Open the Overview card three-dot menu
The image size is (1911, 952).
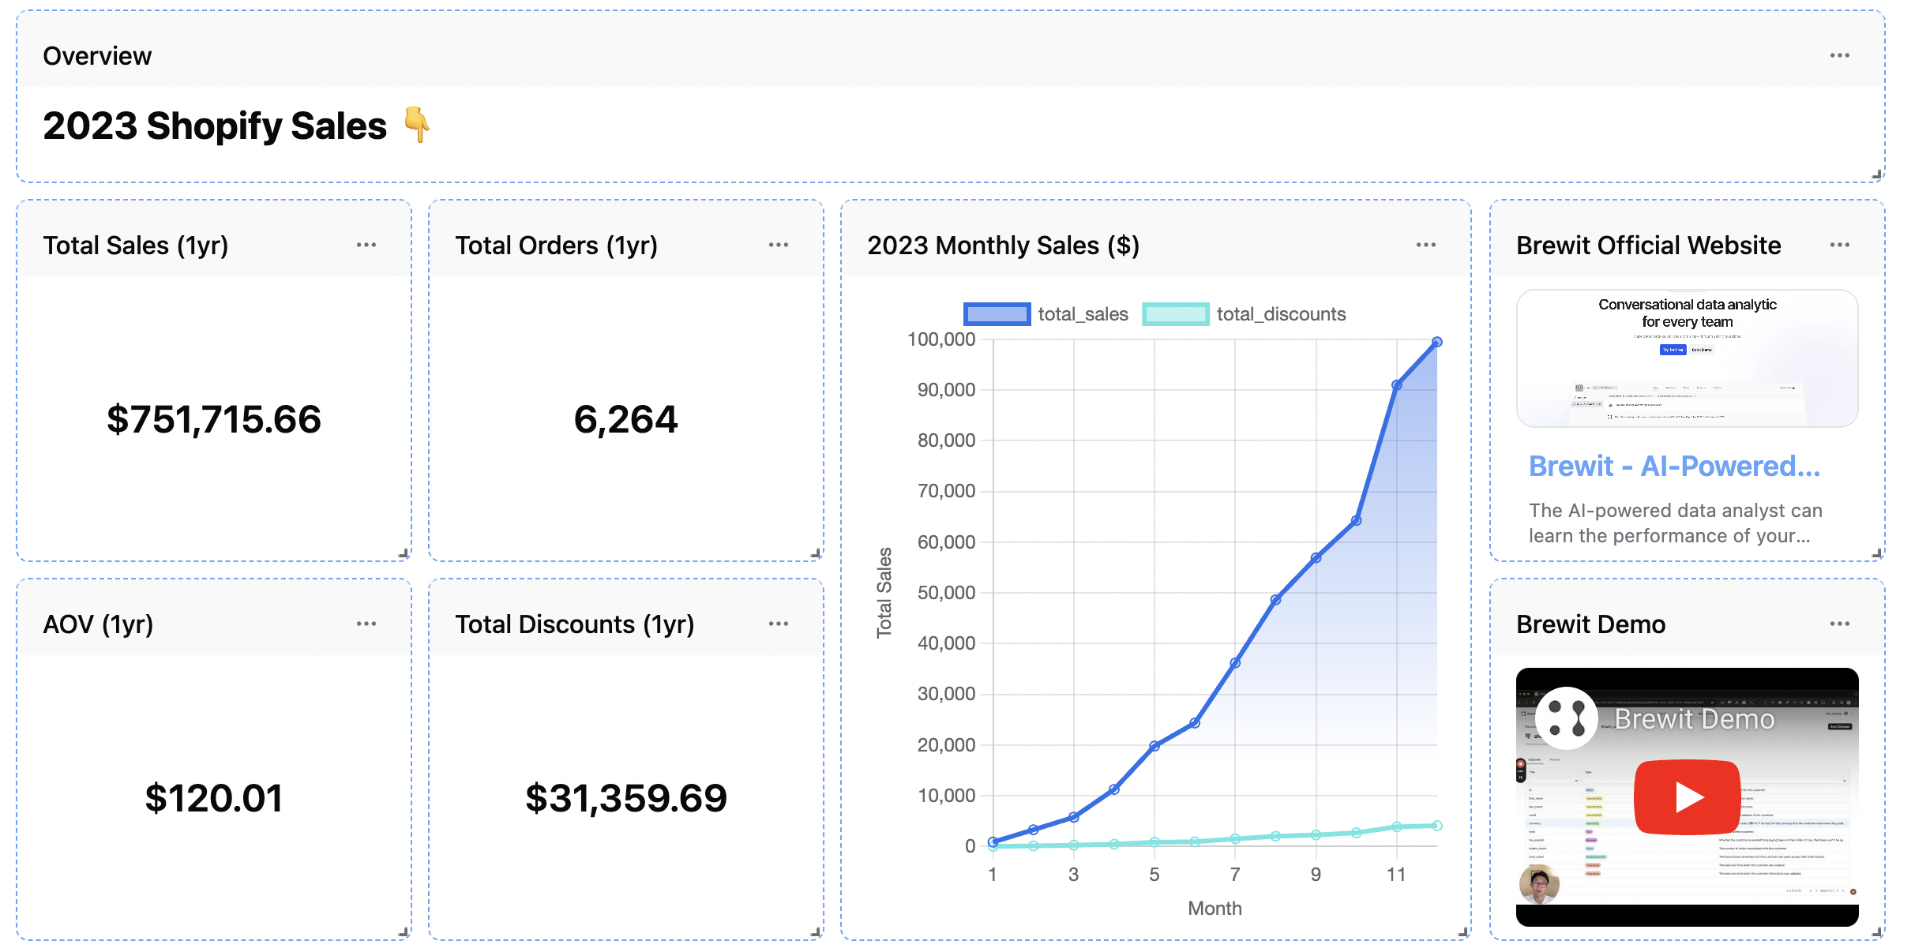pyautogui.click(x=1839, y=55)
